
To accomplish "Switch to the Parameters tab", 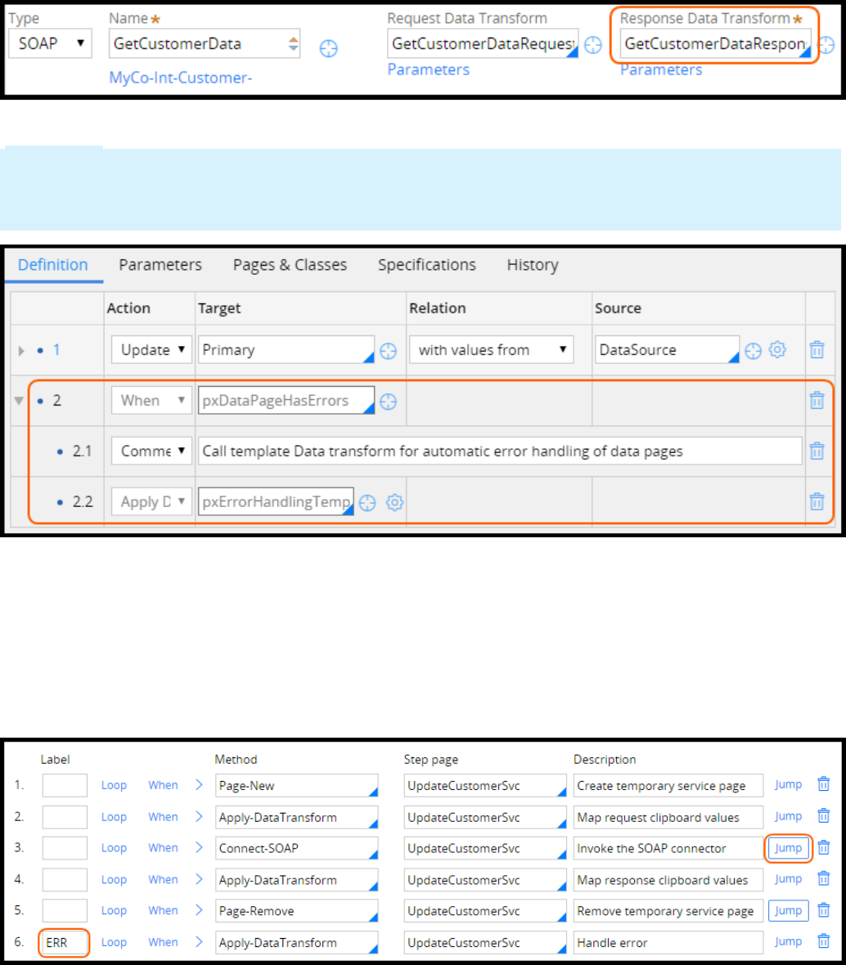I will 160,265.
